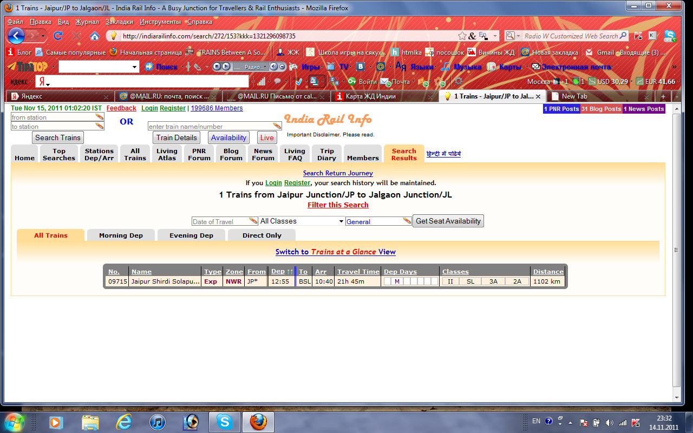
Task: Click the Filter this Search link
Action: point(338,205)
